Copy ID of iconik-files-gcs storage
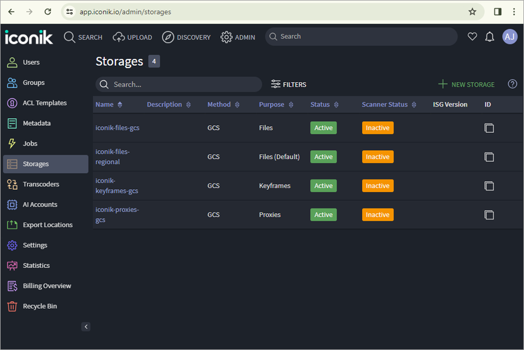524x350 pixels. [489, 128]
